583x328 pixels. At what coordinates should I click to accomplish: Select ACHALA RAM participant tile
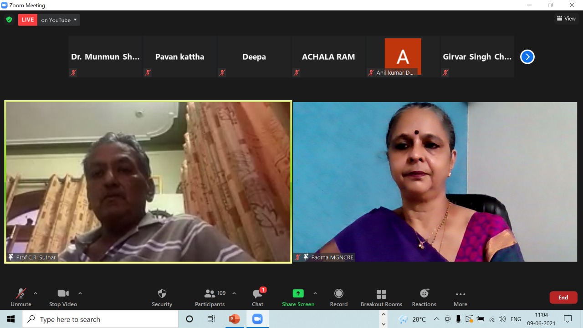pos(328,57)
